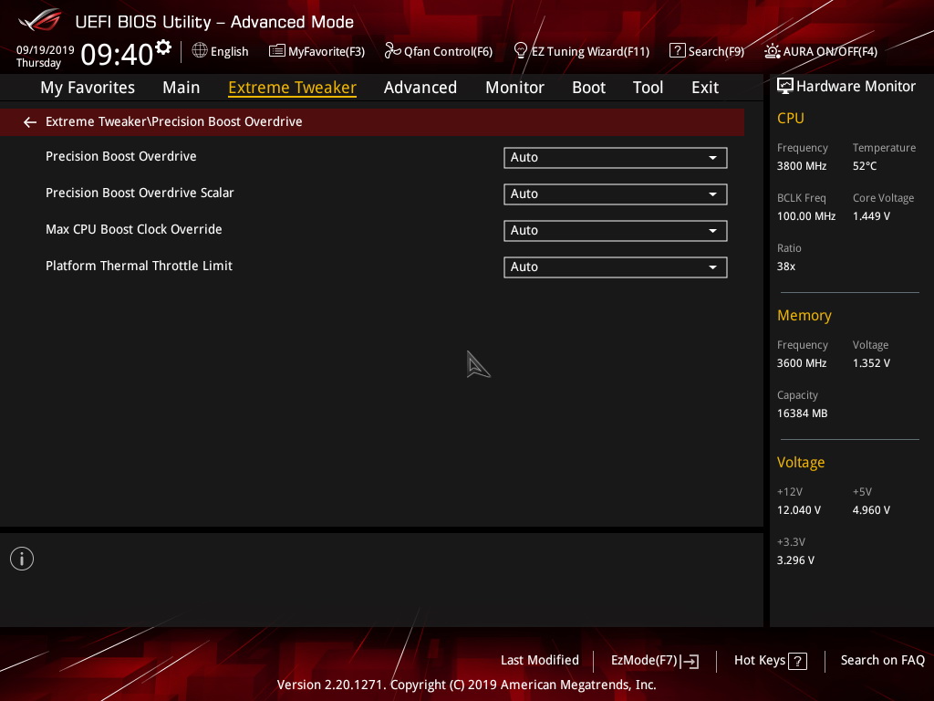Switch to EzMode(F7)
This screenshot has width=934, height=701.
655,661
